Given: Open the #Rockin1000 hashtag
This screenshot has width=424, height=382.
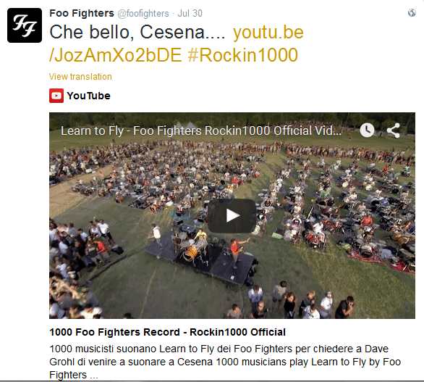Looking at the screenshot, I should [x=243, y=55].
